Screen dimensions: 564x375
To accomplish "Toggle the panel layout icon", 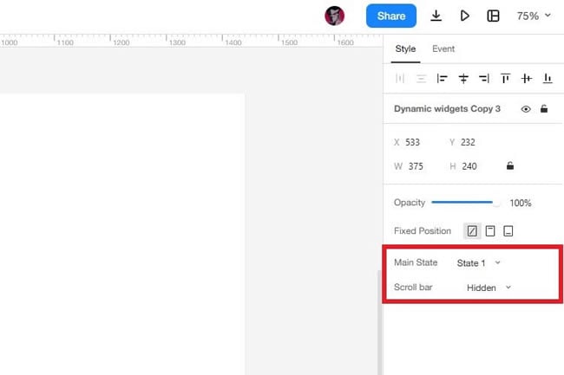I will point(493,16).
